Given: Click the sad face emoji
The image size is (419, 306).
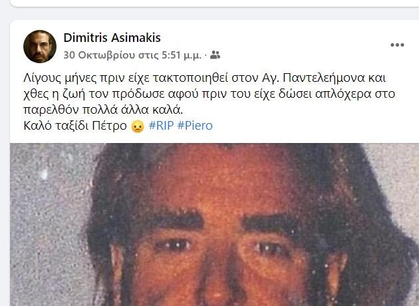Looking at the screenshot, I should [x=138, y=126].
